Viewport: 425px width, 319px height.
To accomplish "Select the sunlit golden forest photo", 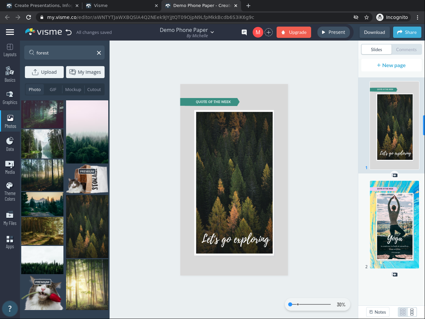I will pos(87,285).
